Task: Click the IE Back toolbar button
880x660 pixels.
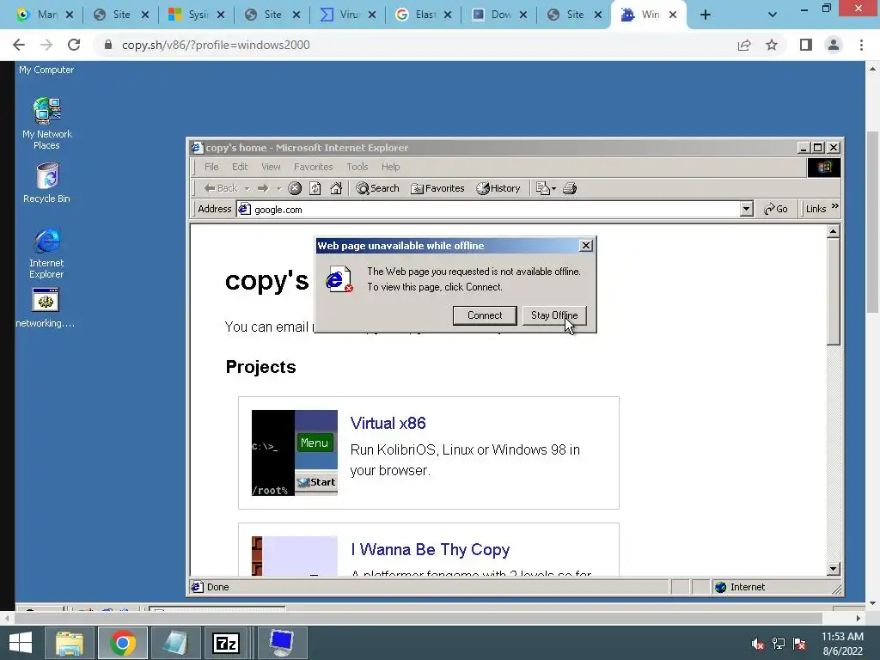Action: click(221, 188)
